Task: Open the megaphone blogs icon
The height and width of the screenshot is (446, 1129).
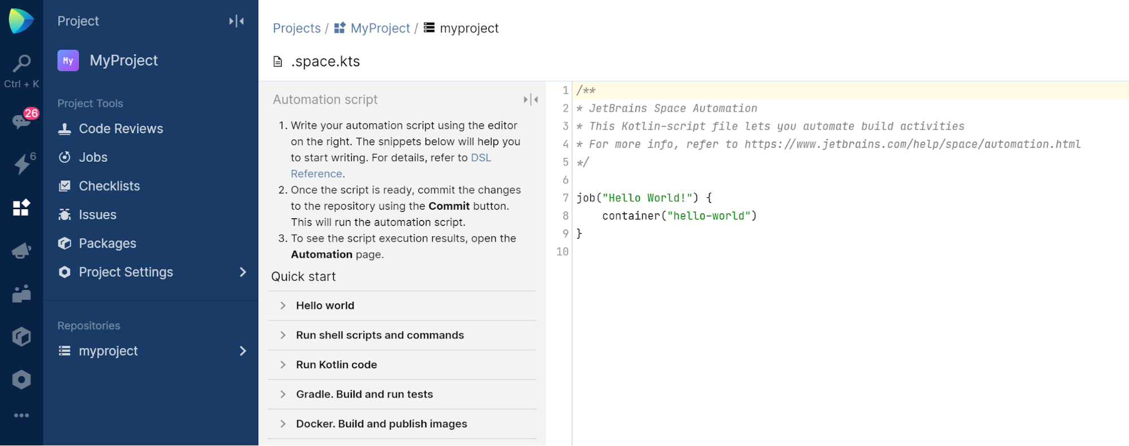Action: point(21,250)
